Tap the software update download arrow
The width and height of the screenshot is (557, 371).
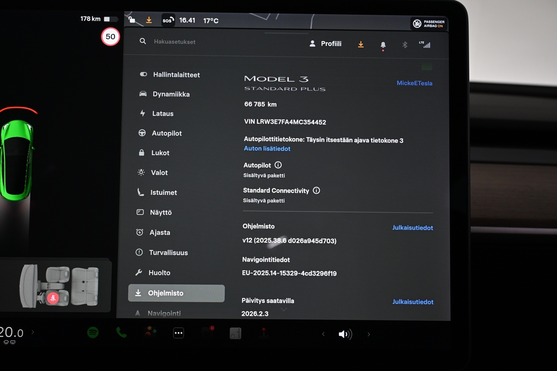coord(361,44)
